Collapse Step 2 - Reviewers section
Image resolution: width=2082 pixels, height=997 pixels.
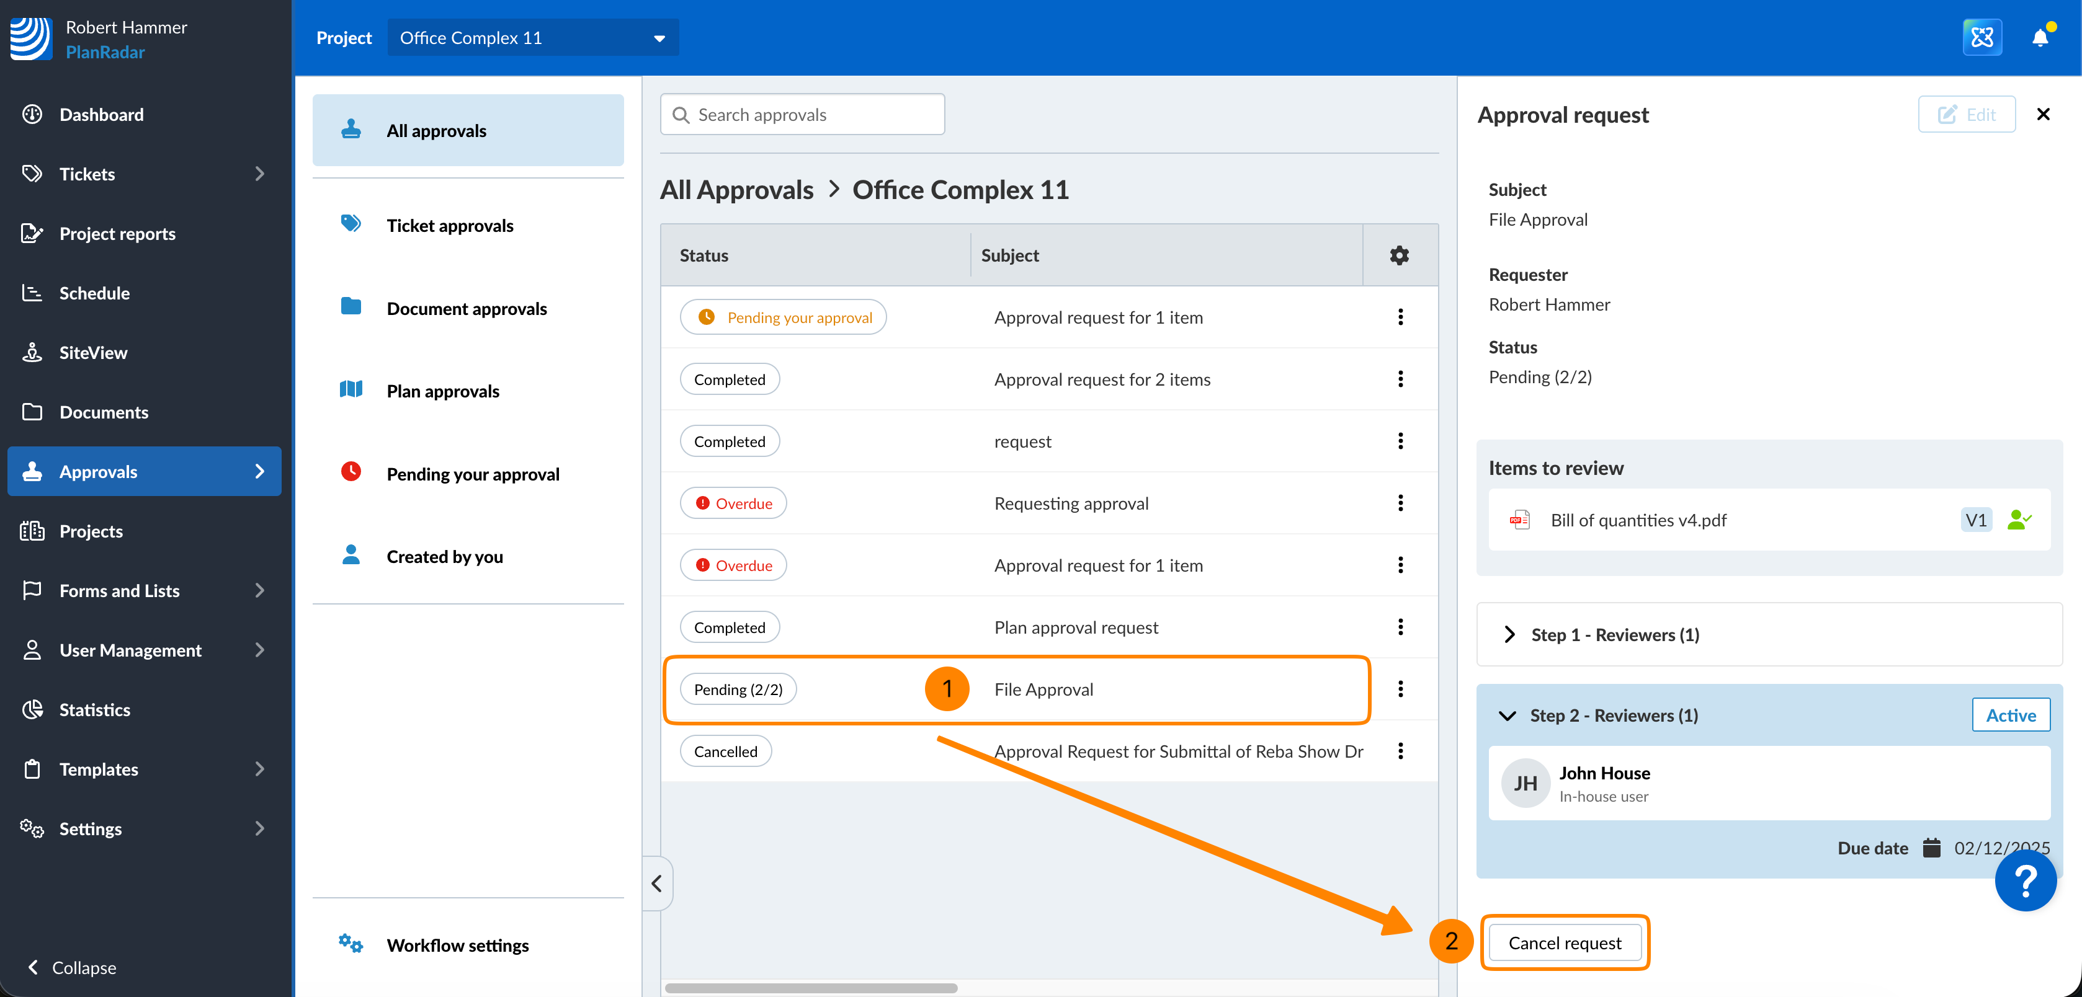1508,715
